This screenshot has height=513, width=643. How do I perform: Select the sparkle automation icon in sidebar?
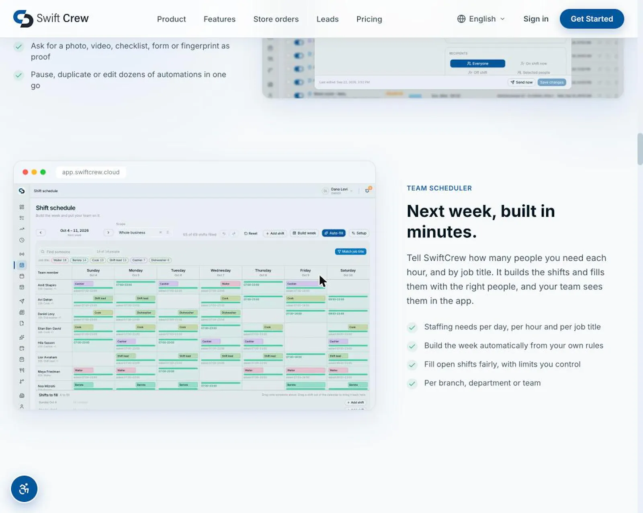click(22, 337)
